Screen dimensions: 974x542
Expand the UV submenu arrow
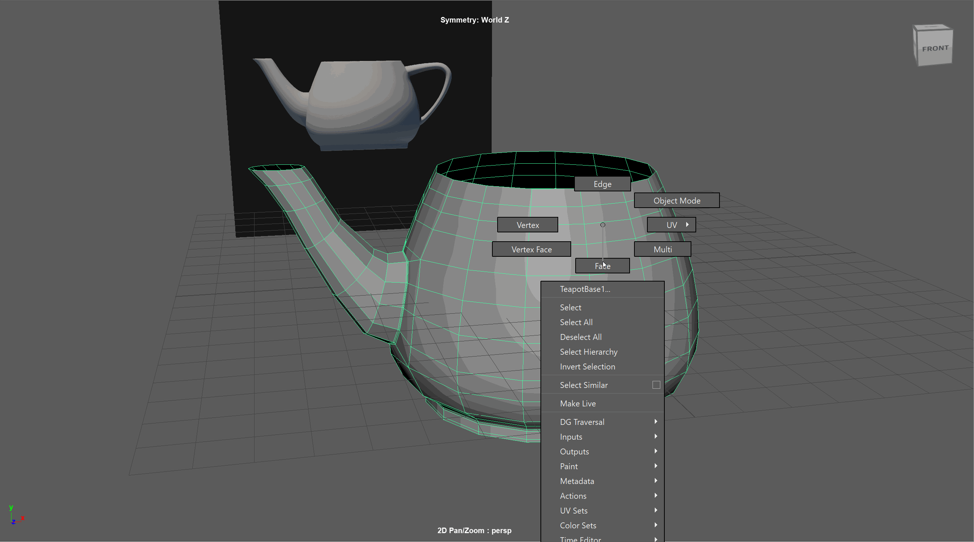[x=687, y=225]
